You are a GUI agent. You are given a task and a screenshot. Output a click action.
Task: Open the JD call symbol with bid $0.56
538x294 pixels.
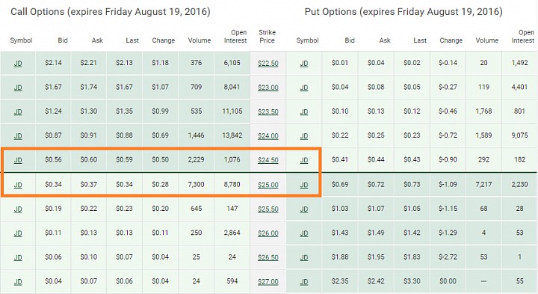point(18,160)
